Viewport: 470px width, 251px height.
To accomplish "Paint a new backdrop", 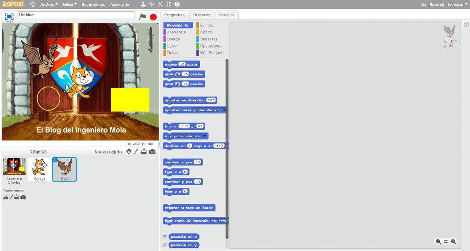I will [x=11, y=197].
